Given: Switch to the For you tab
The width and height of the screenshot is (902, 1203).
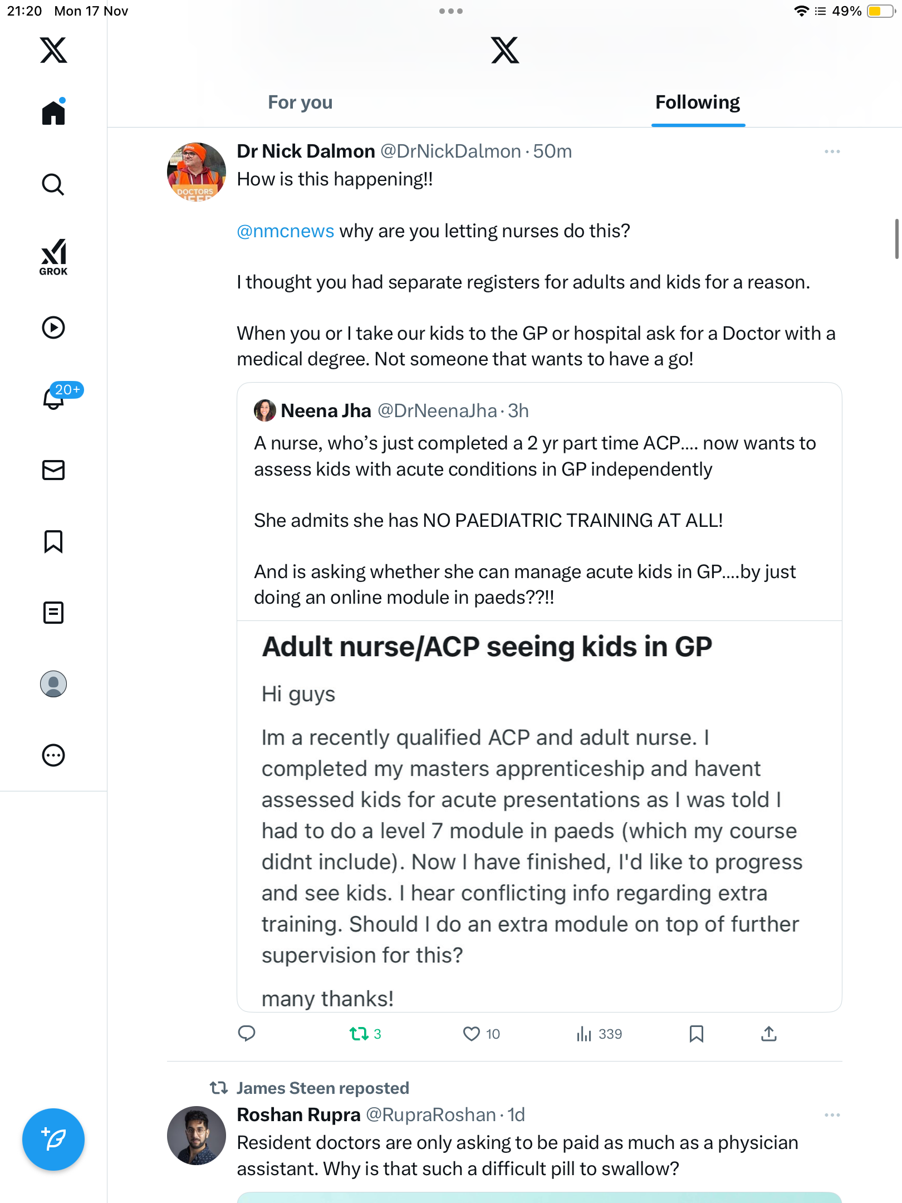Looking at the screenshot, I should coord(300,102).
